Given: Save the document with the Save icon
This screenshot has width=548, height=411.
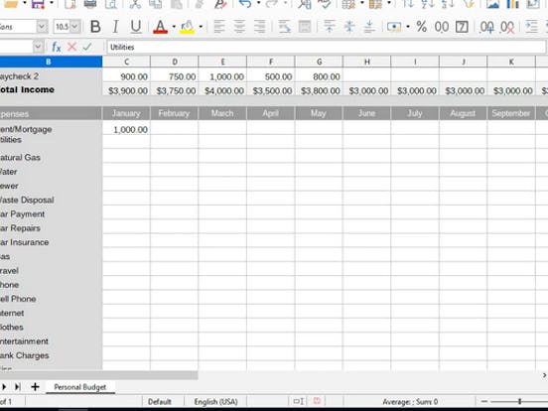Looking at the screenshot, I should (38, 4).
